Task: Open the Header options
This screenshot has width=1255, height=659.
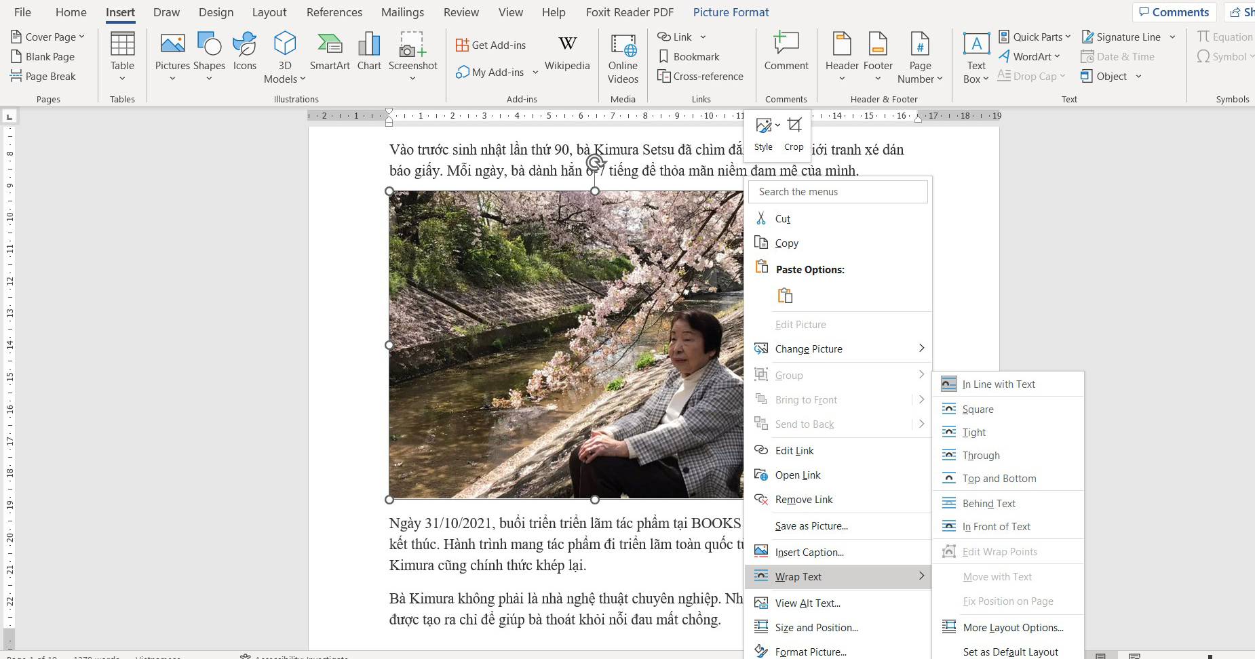Action: pyautogui.click(x=842, y=56)
